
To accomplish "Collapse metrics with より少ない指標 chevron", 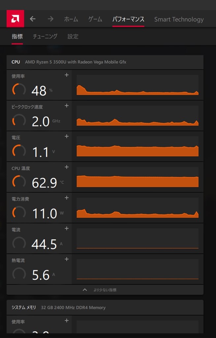I will (85, 290).
